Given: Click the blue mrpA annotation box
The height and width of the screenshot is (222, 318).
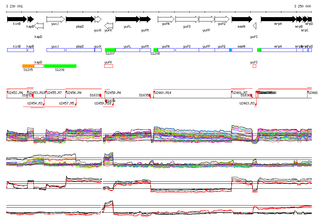Looking at the screenshot, I should [279, 50].
